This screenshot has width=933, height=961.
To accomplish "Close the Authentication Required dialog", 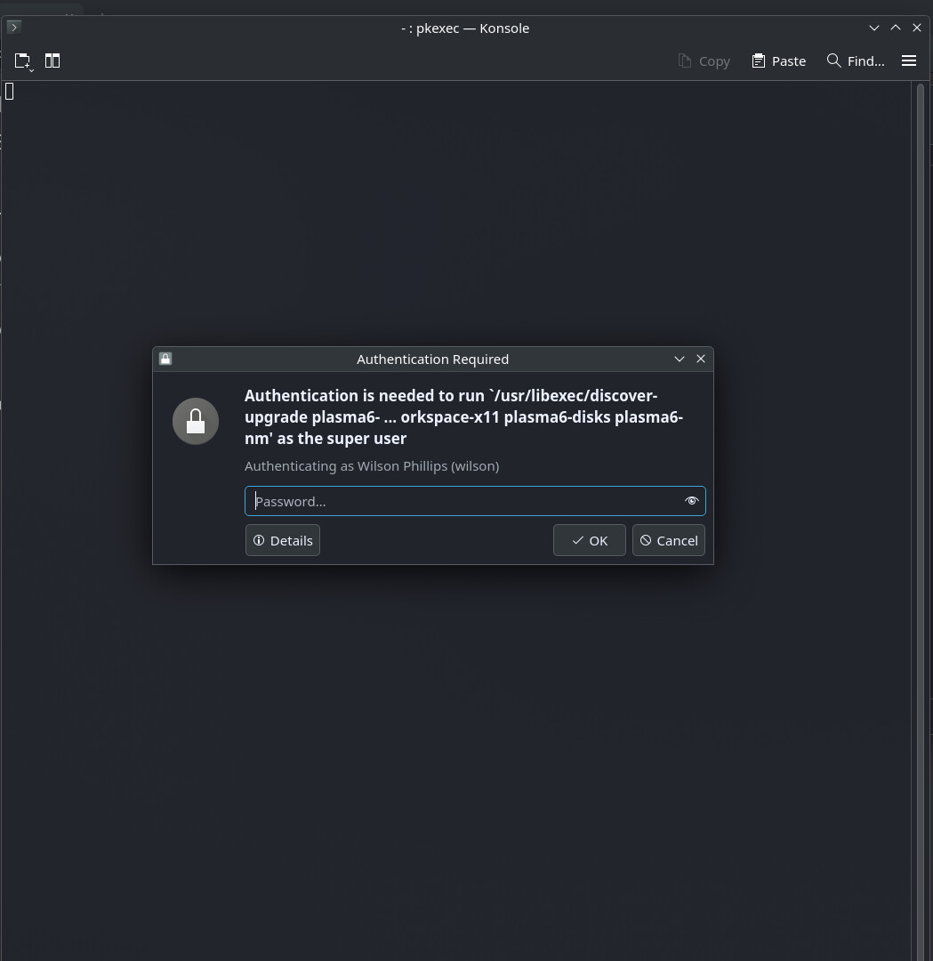I will tap(701, 359).
